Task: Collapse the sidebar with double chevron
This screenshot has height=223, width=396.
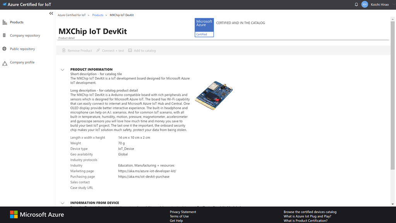Action: [x=51, y=14]
